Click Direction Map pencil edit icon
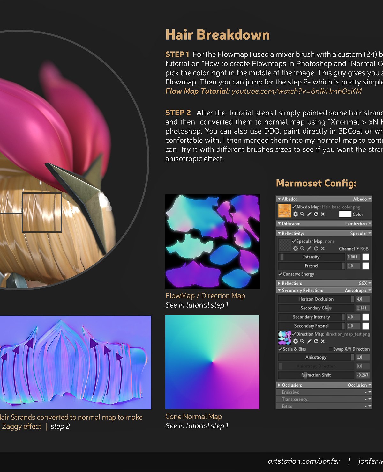383x472 pixels. (309, 341)
